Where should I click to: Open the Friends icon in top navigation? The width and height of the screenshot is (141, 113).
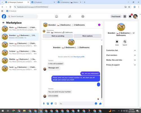coord(70,16)
